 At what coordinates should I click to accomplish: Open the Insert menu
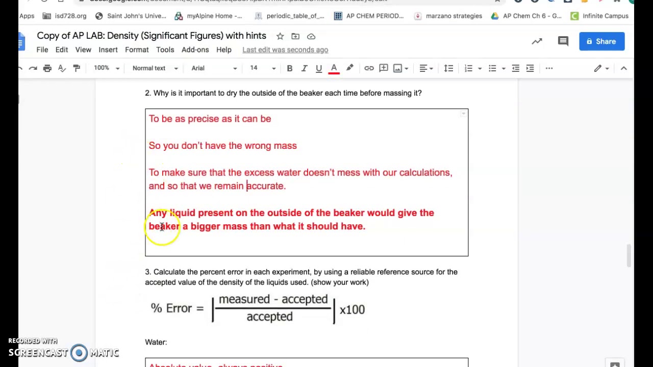[x=108, y=50]
